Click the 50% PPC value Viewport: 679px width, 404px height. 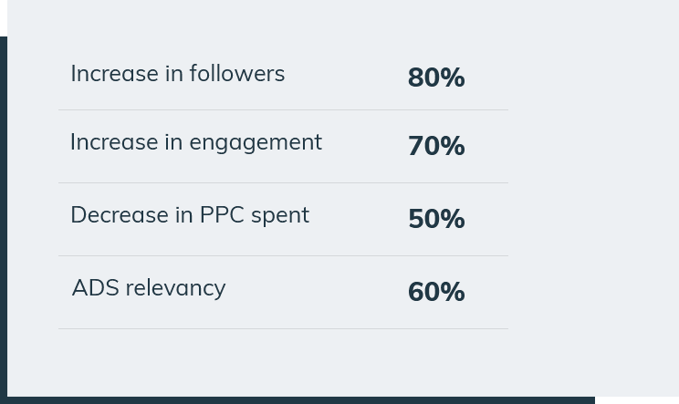pos(436,219)
